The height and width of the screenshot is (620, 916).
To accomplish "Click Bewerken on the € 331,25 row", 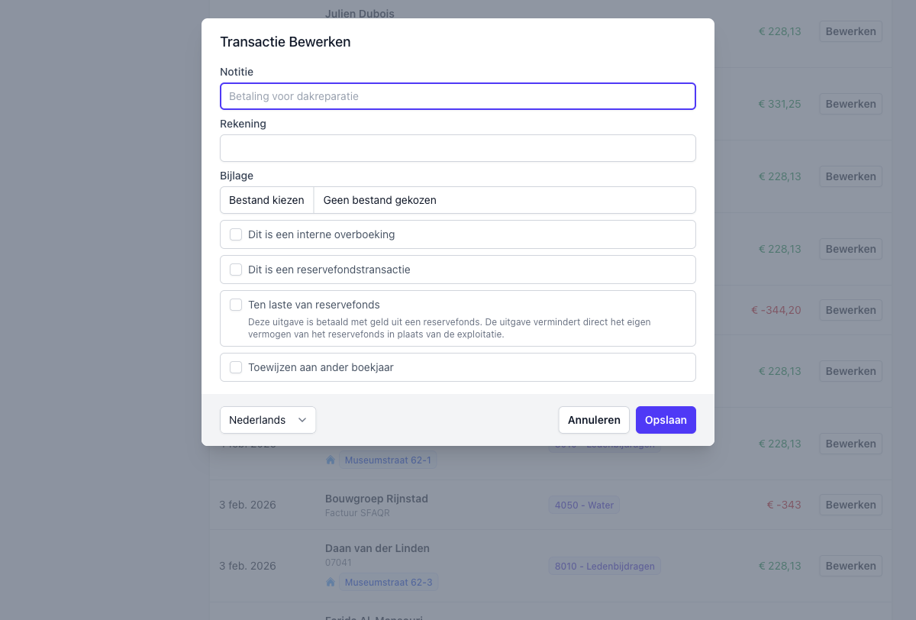I will tap(850, 104).
